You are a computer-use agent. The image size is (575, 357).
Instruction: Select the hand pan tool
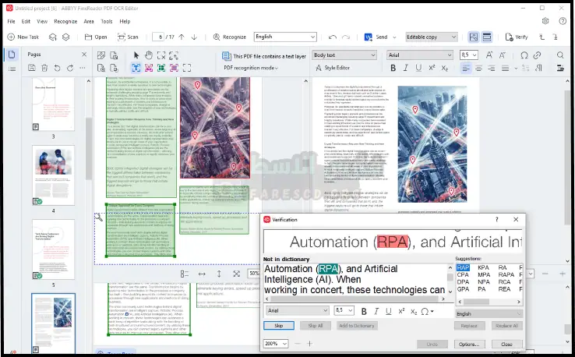(148, 55)
